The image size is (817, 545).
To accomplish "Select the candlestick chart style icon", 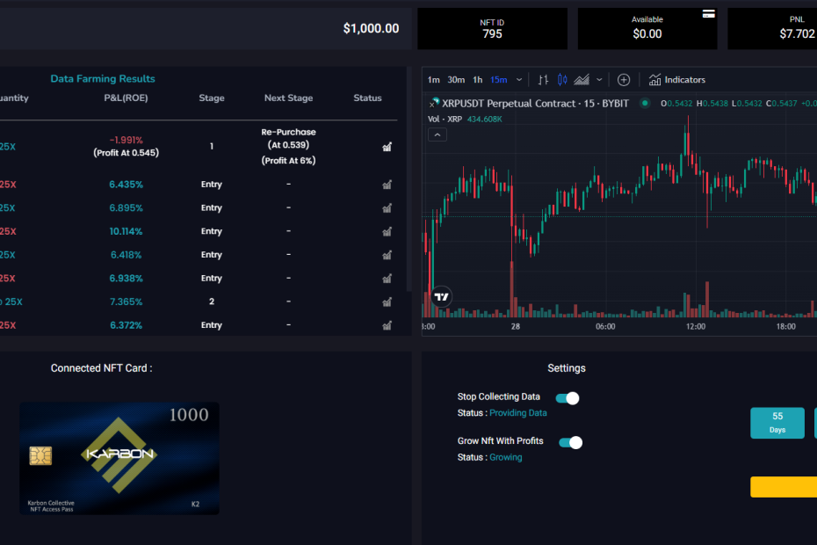I will (562, 79).
